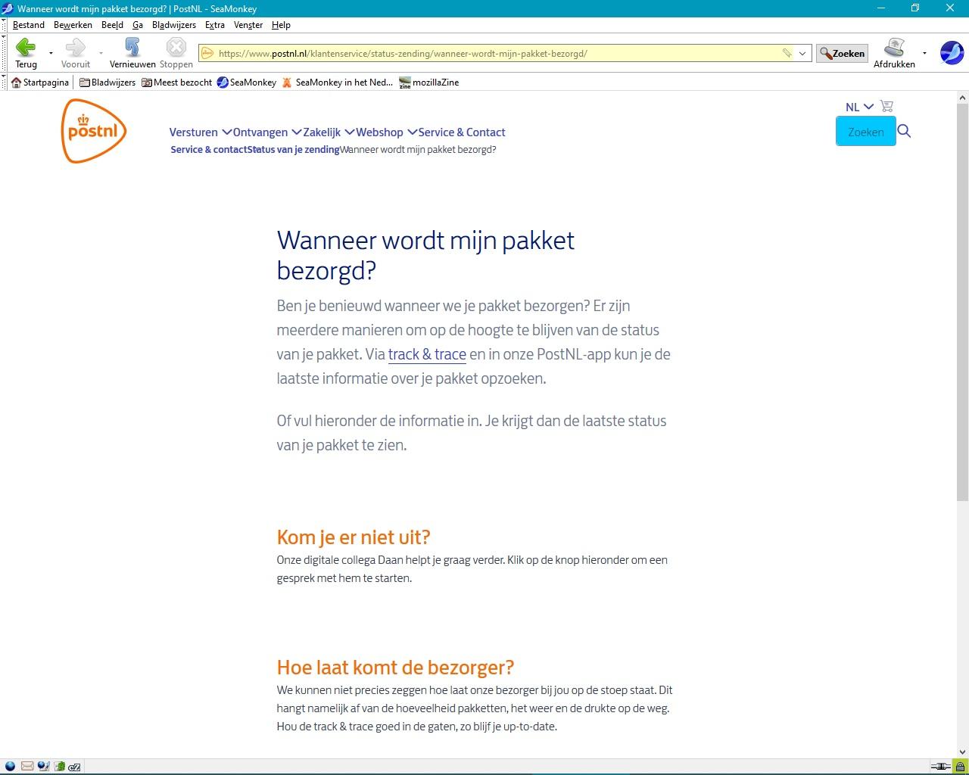
Task: Click the blue Zoeken button on the page
Action: pos(865,131)
